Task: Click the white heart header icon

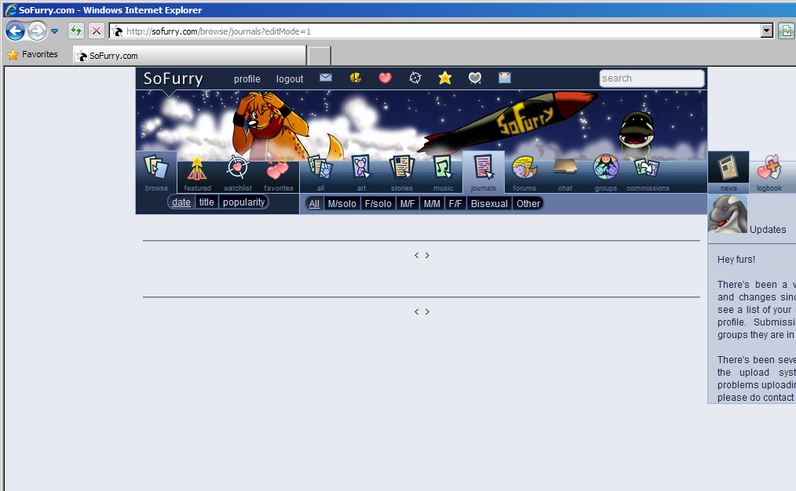Action: click(475, 78)
